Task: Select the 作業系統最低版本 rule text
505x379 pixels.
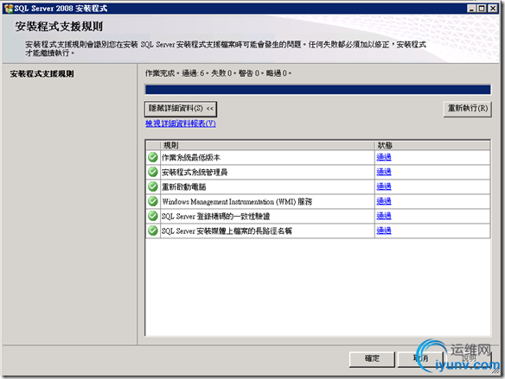Action: tap(191, 157)
